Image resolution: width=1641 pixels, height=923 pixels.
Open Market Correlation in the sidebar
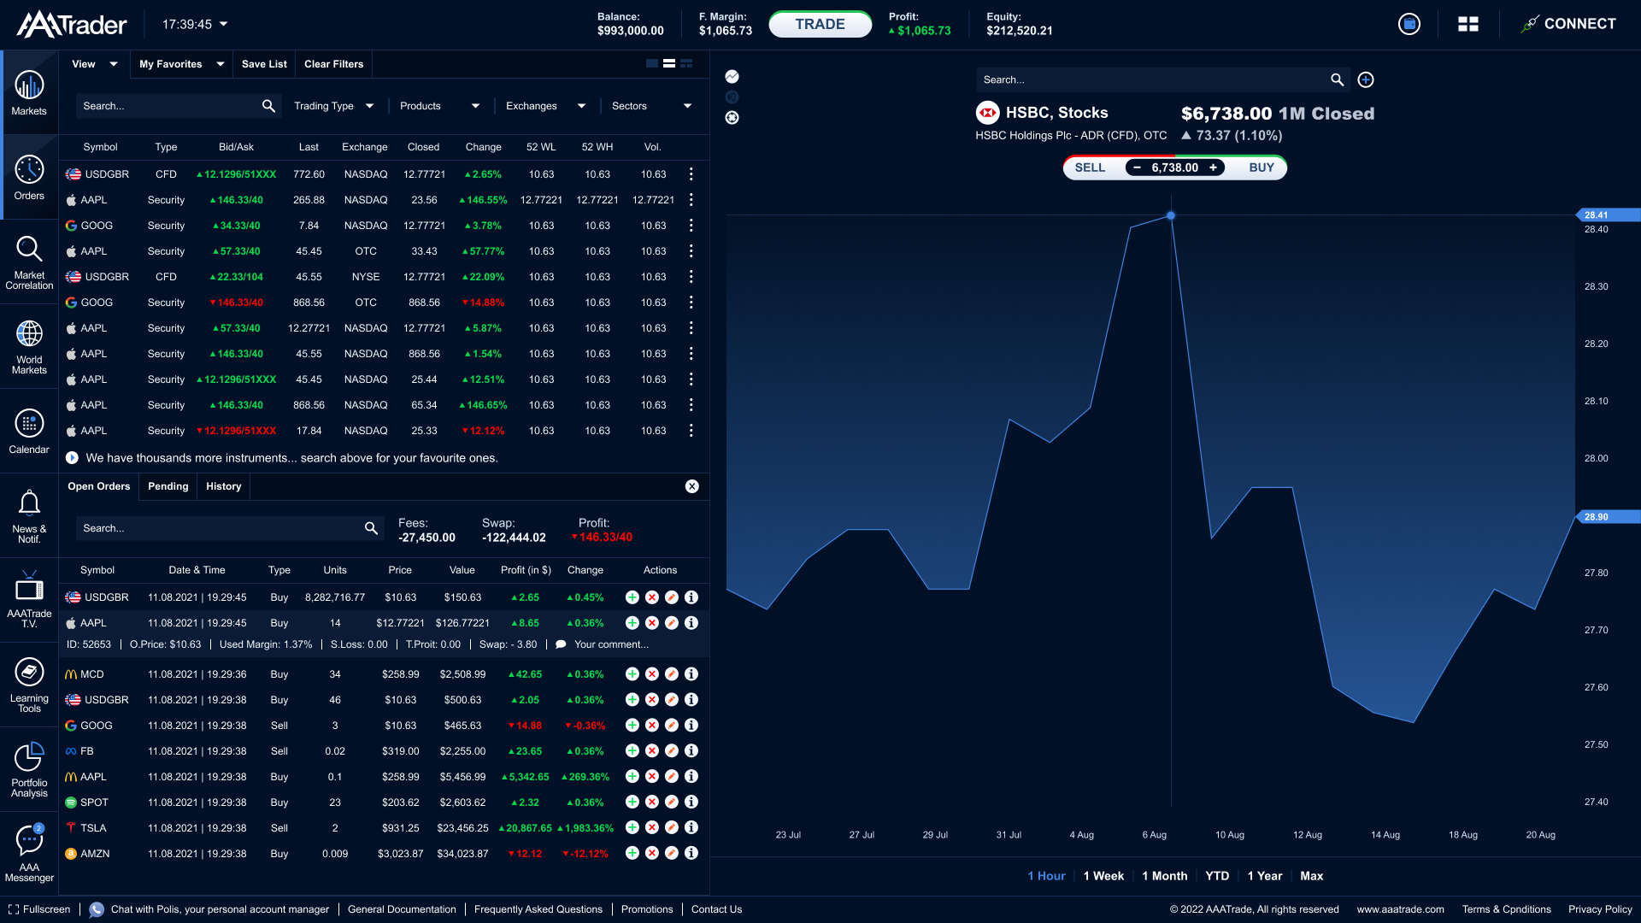(x=29, y=262)
